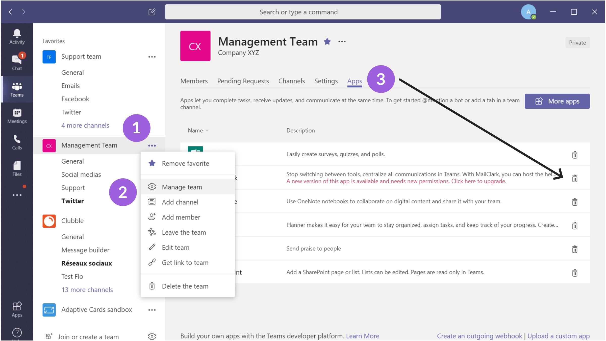The height and width of the screenshot is (341, 606).
Task: Remove the OneNote app via trash icon
Action: tap(575, 202)
